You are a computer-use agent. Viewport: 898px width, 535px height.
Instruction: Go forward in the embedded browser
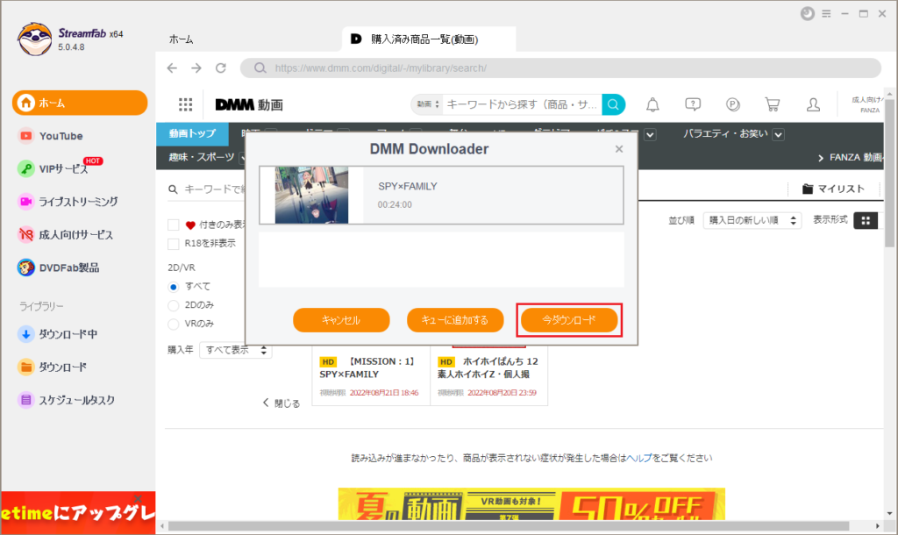196,68
